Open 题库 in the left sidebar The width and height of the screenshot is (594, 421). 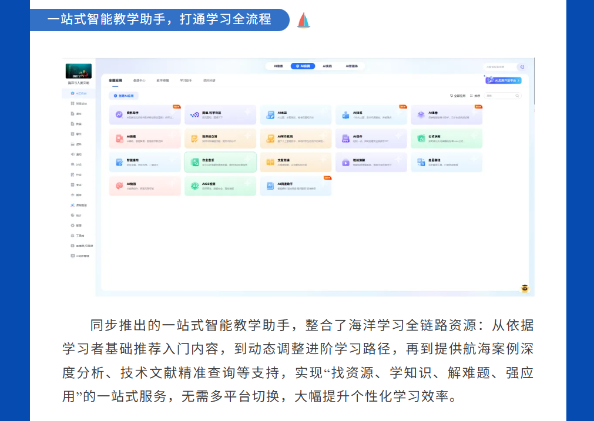(x=76, y=195)
